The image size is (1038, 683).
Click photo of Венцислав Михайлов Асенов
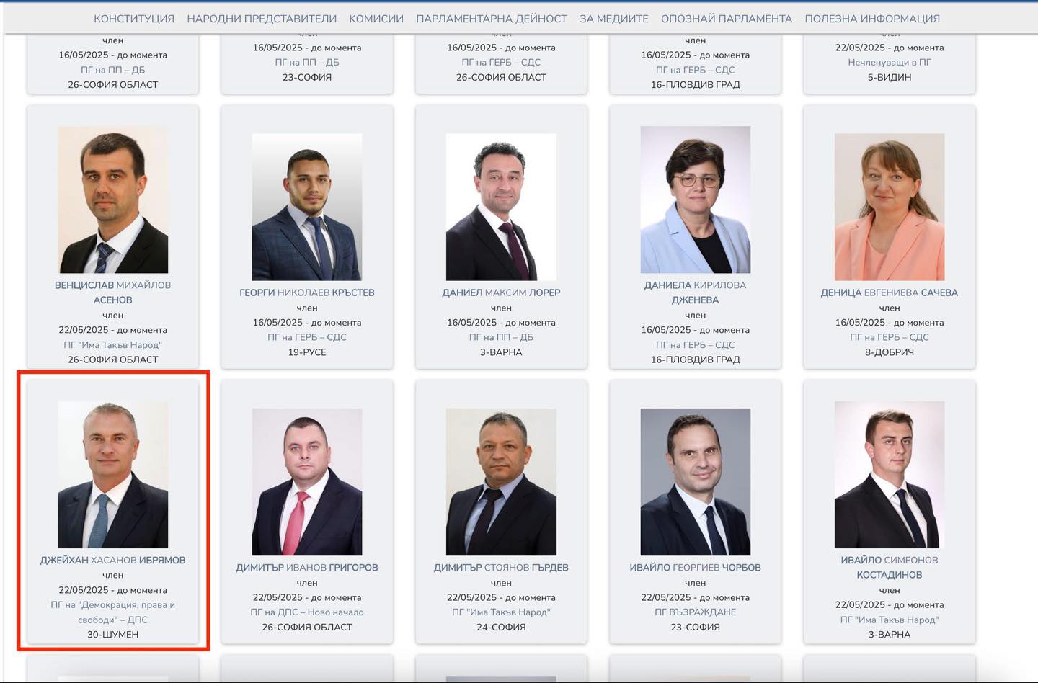tap(113, 200)
